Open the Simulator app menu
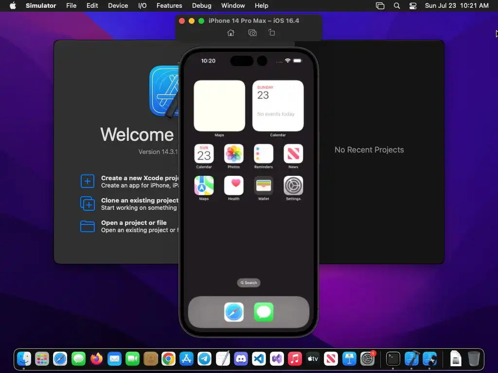Screen dimensions: 498x373 [x=41, y=5]
